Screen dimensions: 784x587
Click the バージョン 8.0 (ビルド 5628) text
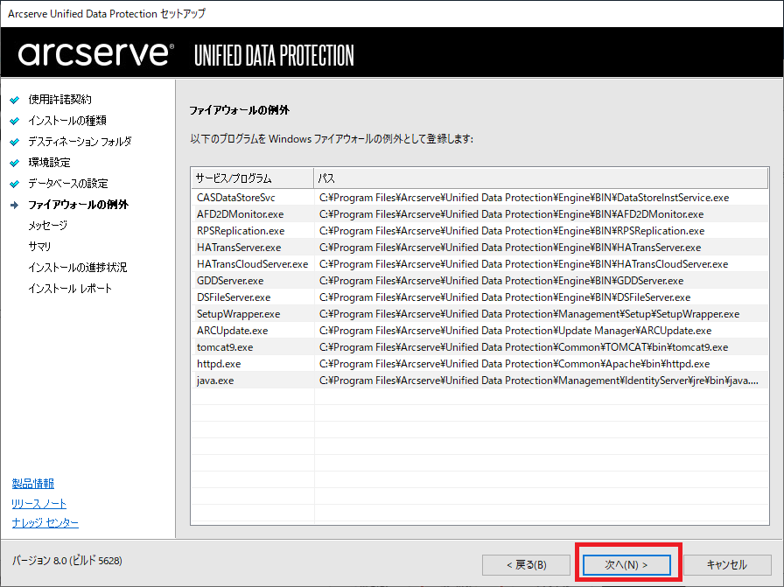(67, 561)
